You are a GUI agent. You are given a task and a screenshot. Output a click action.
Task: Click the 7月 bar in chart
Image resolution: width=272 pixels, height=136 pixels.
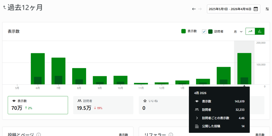[x=58, y=71]
